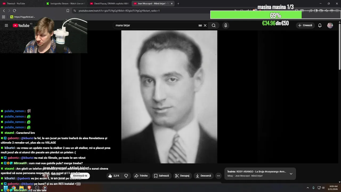
Task: Open the volume tray icon
Action: tap(323, 188)
